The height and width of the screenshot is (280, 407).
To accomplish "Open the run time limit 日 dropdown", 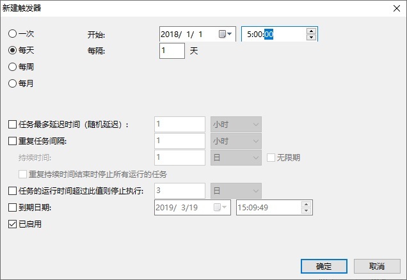I will [236, 191].
